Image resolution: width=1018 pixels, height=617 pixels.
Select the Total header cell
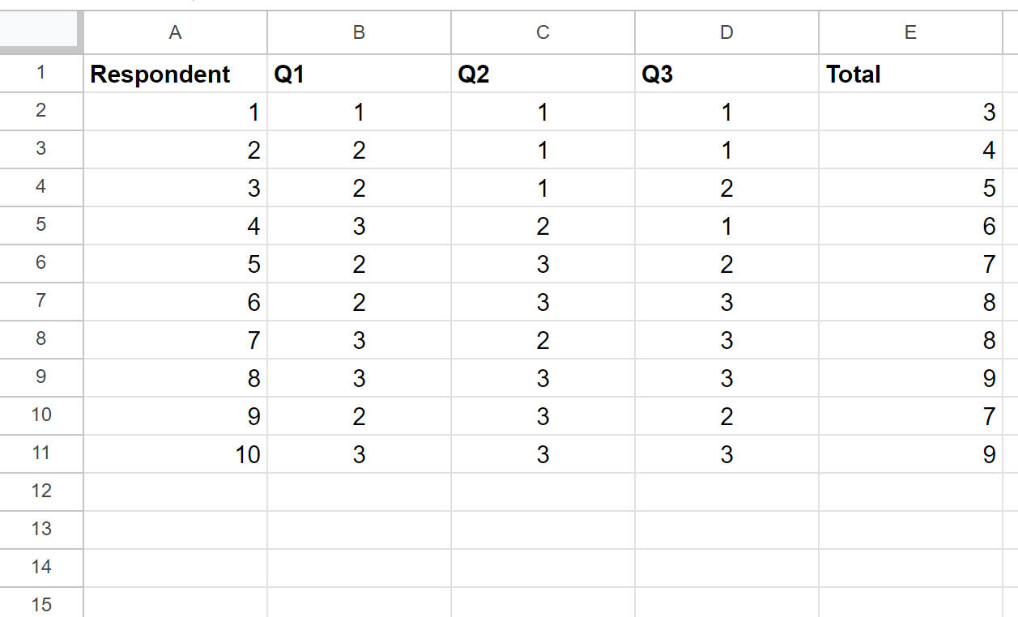click(x=911, y=74)
